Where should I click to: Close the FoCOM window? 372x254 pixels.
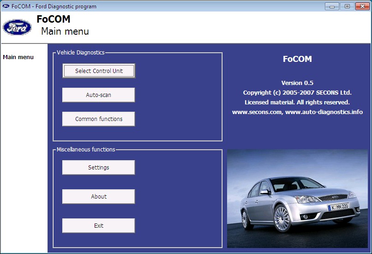[x=362, y=6]
